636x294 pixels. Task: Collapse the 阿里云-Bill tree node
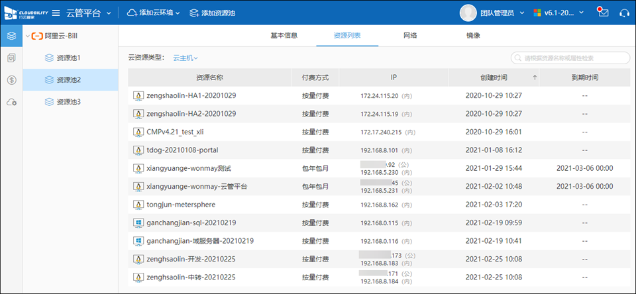tap(27, 36)
